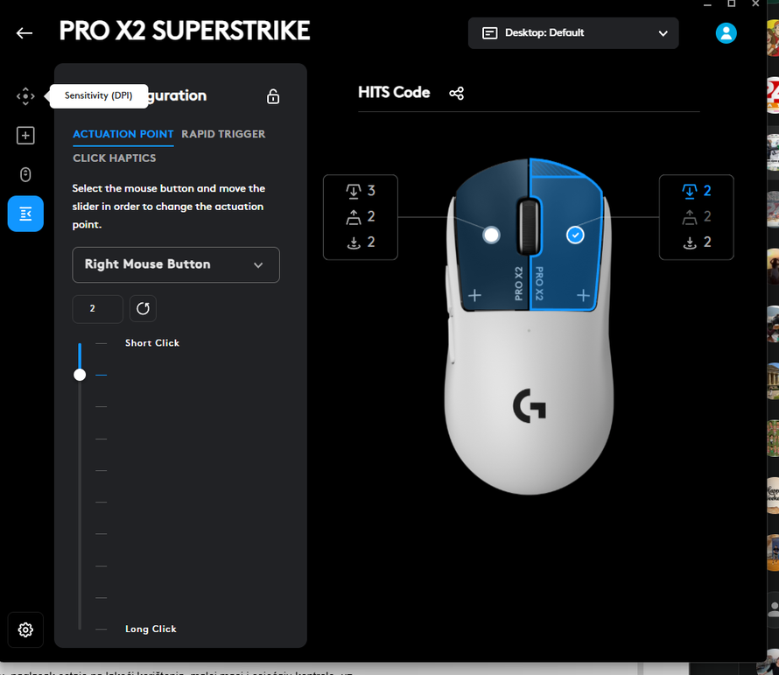Move the actuation slider handle toward Short Click
Image resolution: width=779 pixels, height=675 pixels.
pos(80,374)
